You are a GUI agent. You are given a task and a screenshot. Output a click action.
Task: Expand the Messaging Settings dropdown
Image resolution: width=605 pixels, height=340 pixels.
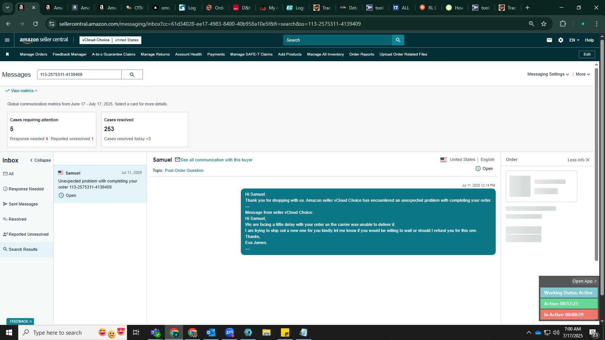point(548,74)
